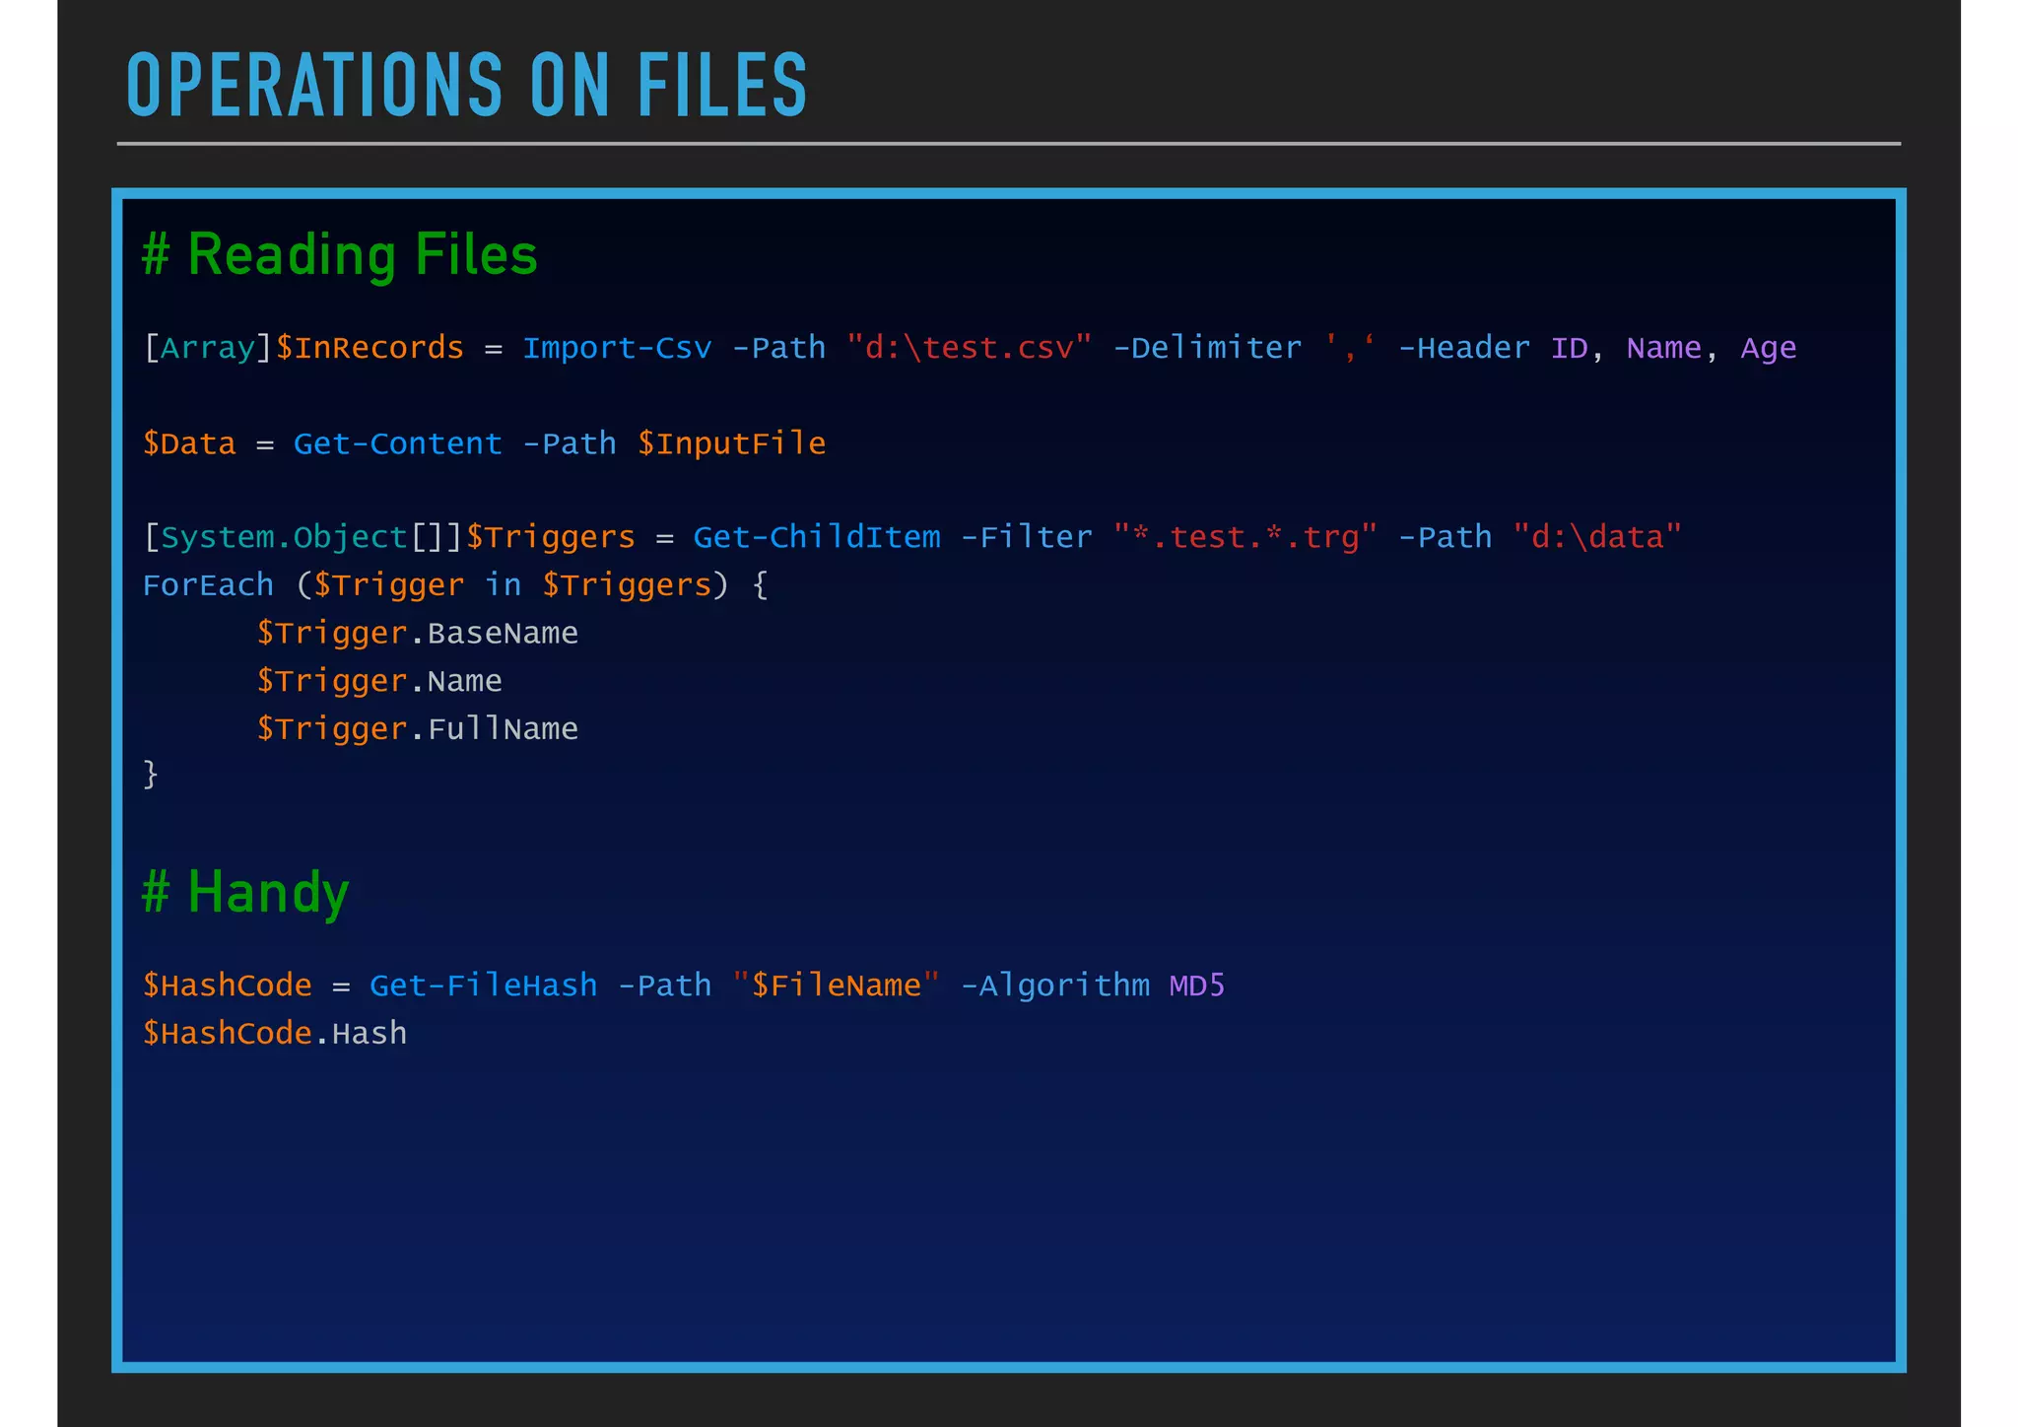Click the '-Algorithm' parameter
The width and height of the screenshot is (2018, 1427).
[x=1055, y=985]
